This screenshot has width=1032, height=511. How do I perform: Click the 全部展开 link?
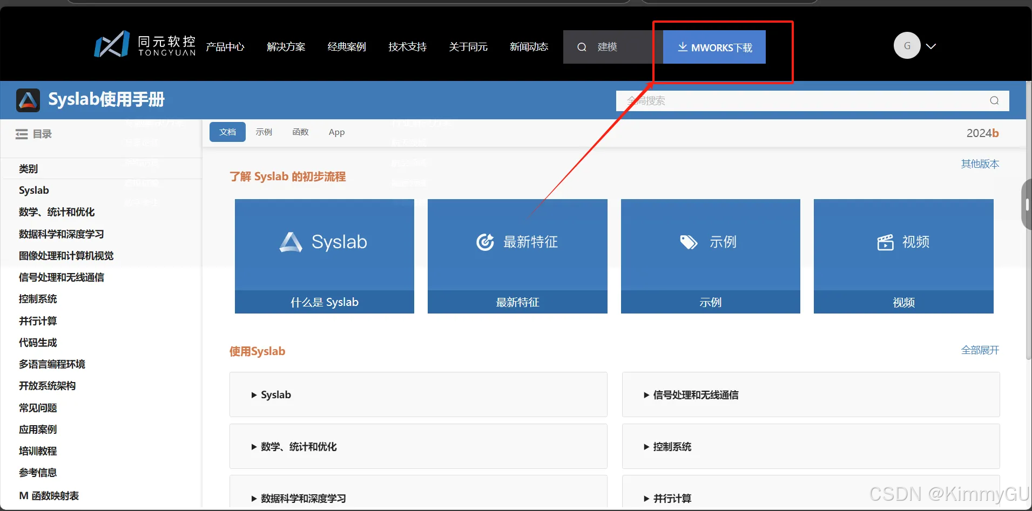point(980,350)
